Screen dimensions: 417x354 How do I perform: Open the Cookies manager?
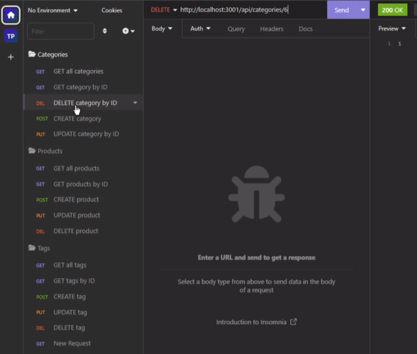111,10
